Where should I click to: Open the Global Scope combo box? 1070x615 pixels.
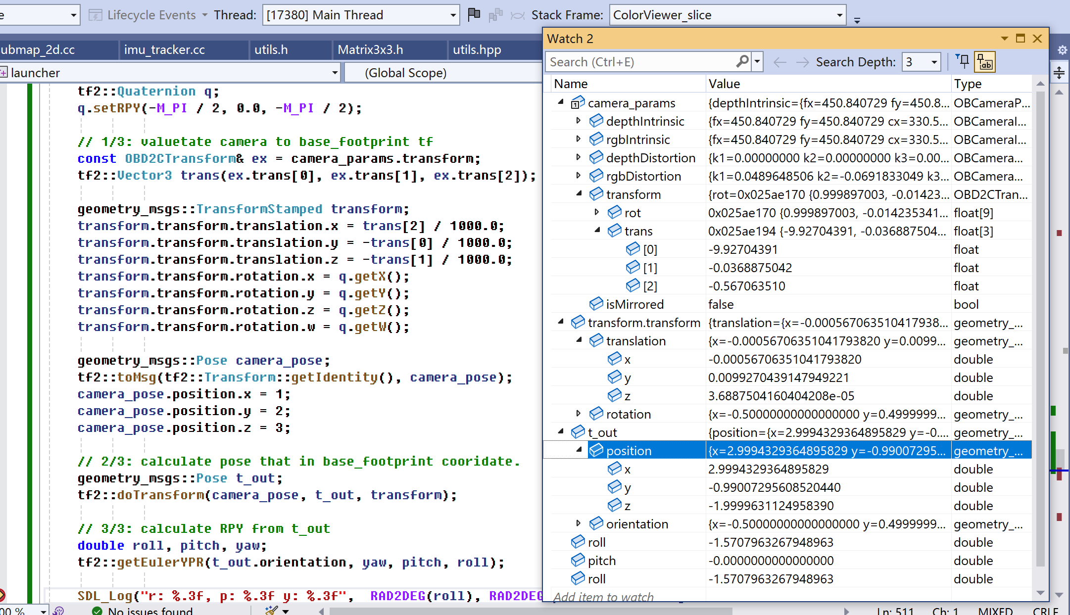[x=443, y=73]
